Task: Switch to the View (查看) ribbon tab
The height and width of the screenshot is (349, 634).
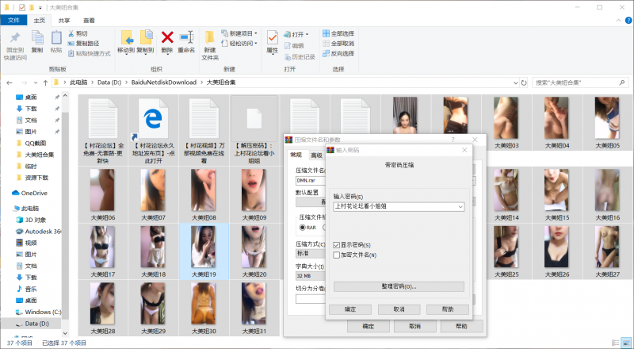Action: 89,21
